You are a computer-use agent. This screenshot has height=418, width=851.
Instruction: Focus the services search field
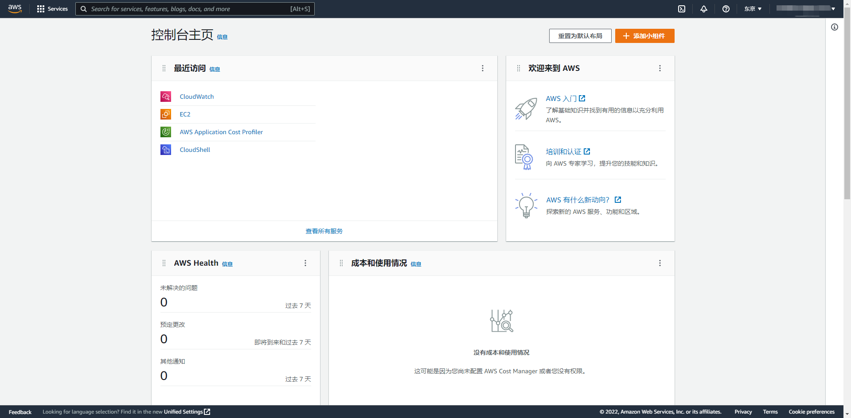point(195,9)
